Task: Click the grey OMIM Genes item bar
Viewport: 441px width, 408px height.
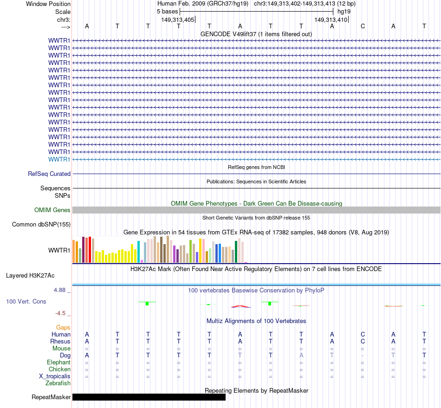Action: pos(256,210)
